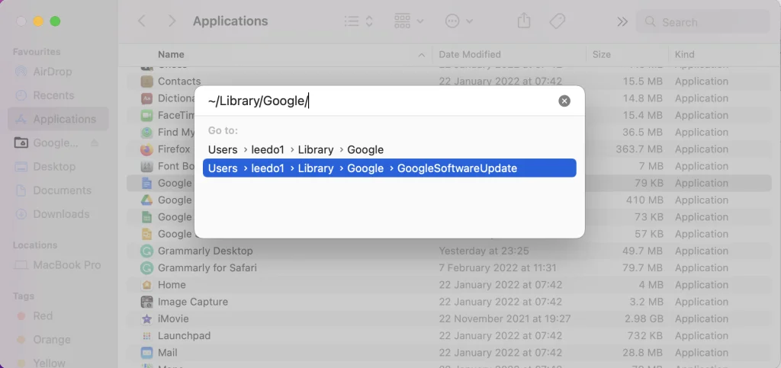Click the Firefox app icon
781x368 pixels.
click(146, 149)
